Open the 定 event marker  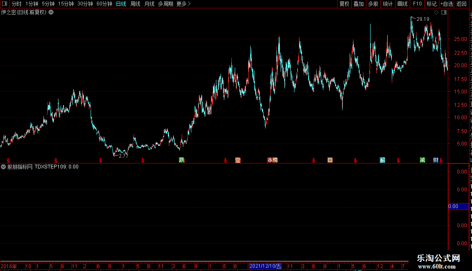pyautogui.click(x=238, y=160)
